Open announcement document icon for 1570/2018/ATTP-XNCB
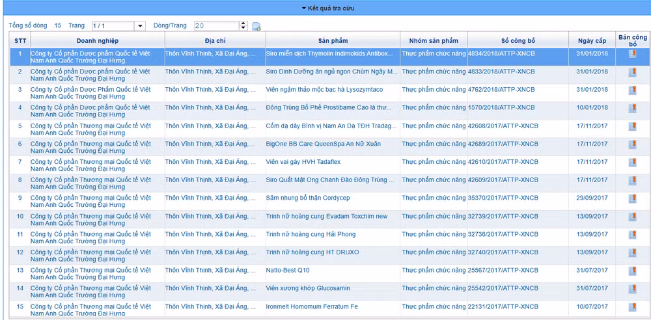651x320 pixels. coord(632,108)
